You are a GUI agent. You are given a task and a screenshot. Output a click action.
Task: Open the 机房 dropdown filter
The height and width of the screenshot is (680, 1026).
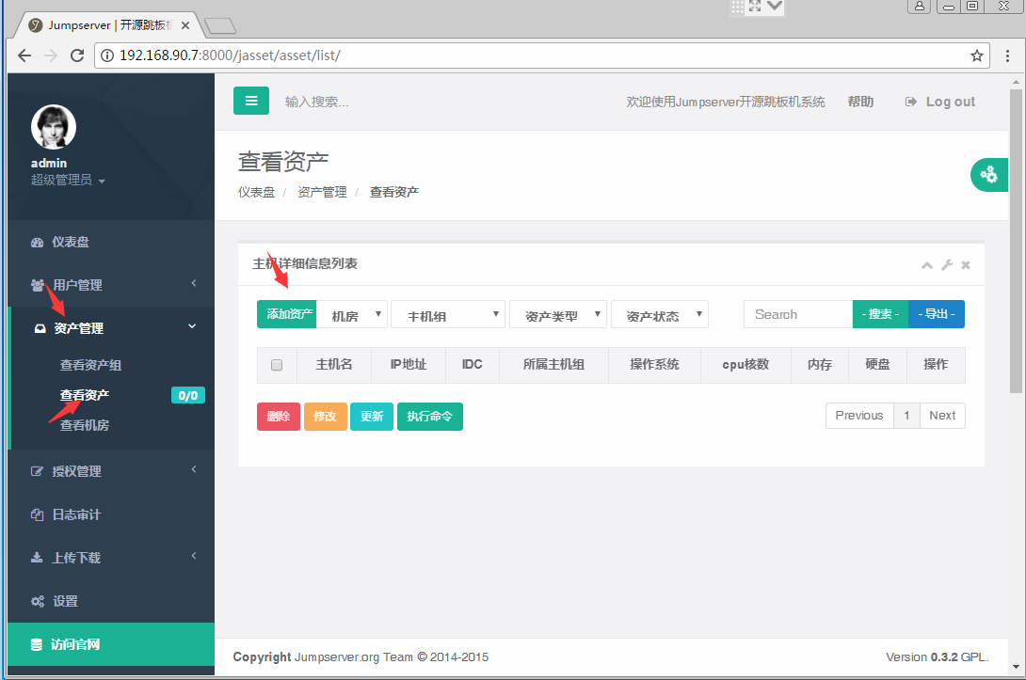click(352, 315)
